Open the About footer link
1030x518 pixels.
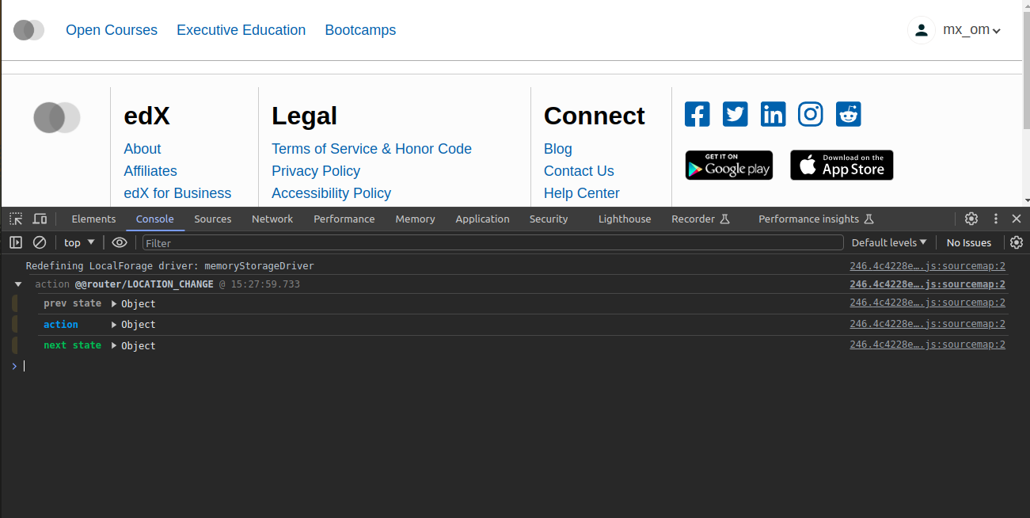pos(143,149)
